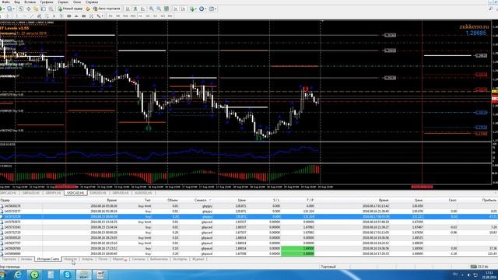This screenshot has height=280, width=498.
Task: Click the Новый ордер button
Action: [x=70, y=9]
